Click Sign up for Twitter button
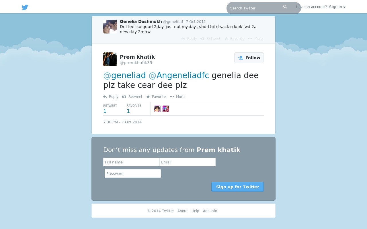 [237, 187]
